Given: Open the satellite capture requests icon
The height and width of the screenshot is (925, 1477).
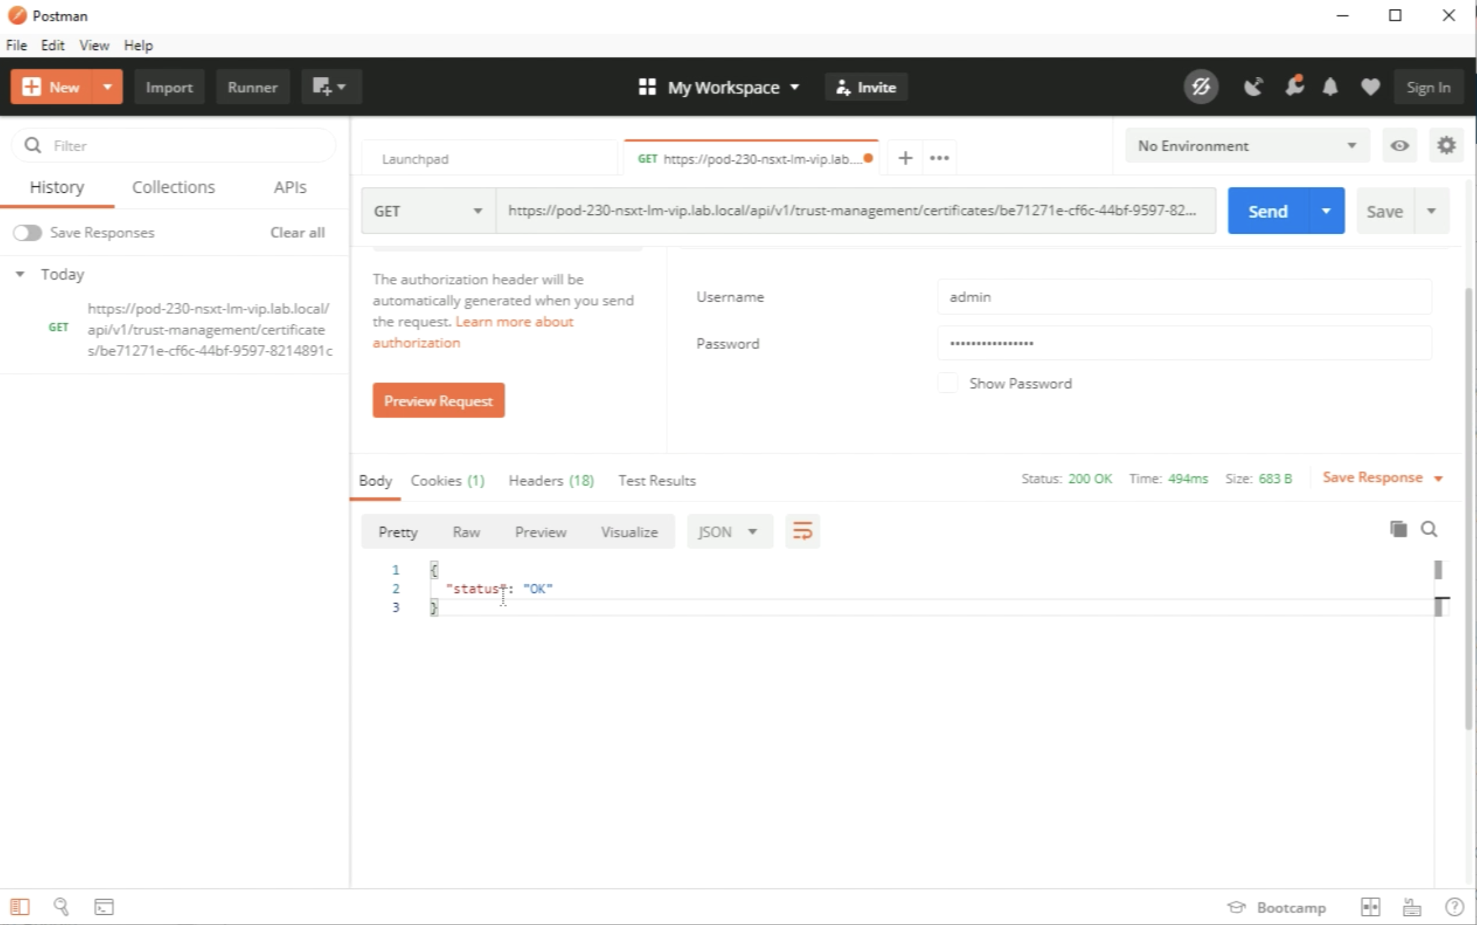Looking at the screenshot, I should 1252,87.
